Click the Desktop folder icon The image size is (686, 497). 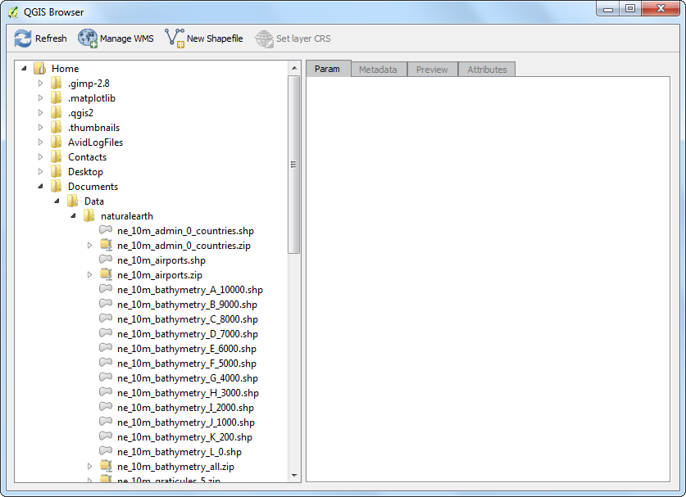[x=56, y=172]
